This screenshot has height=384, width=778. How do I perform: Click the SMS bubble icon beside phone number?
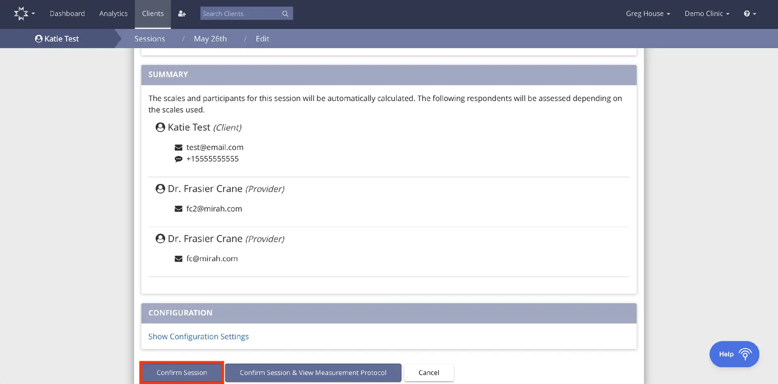point(178,159)
